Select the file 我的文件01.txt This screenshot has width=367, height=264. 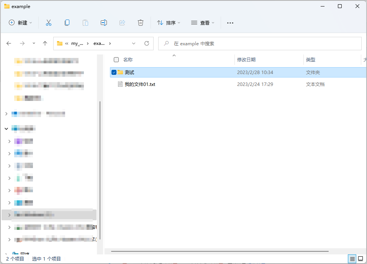click(140, 84)
